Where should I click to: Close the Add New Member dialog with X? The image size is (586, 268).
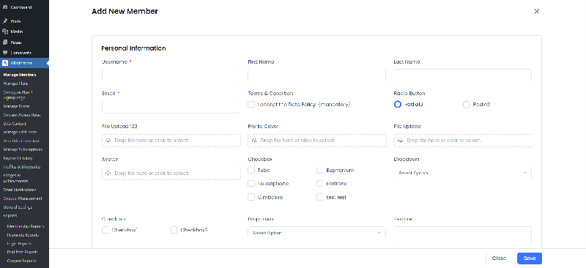click(x=537, y=11)
